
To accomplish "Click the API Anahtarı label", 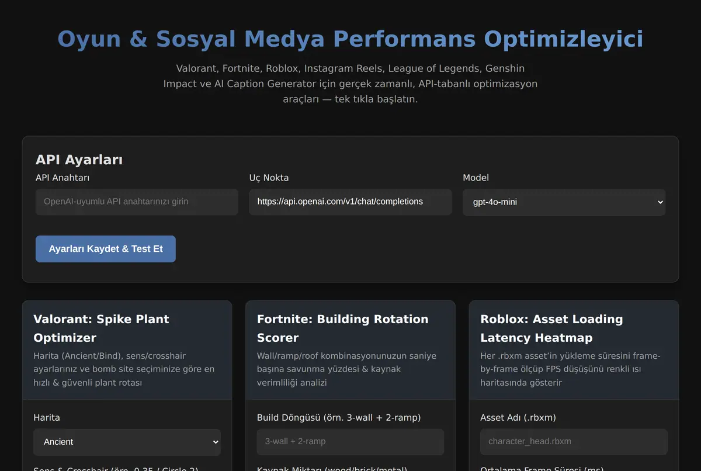I will [63, 178].
